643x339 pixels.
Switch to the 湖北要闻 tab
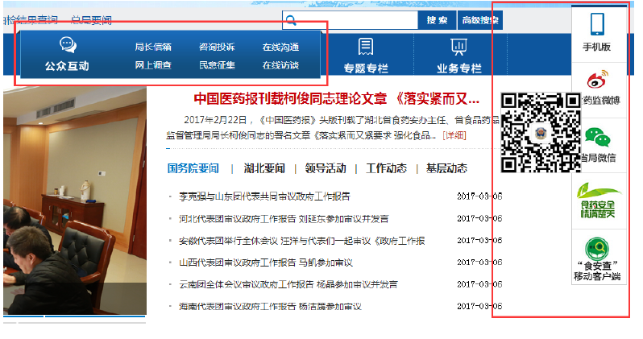click(264, 168)
